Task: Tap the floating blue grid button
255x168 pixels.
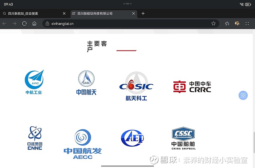Action: pos(243,95)
